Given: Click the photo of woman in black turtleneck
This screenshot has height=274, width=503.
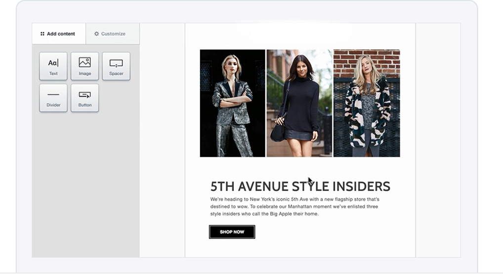Looking at the screenshot, I should coord(299,103).
